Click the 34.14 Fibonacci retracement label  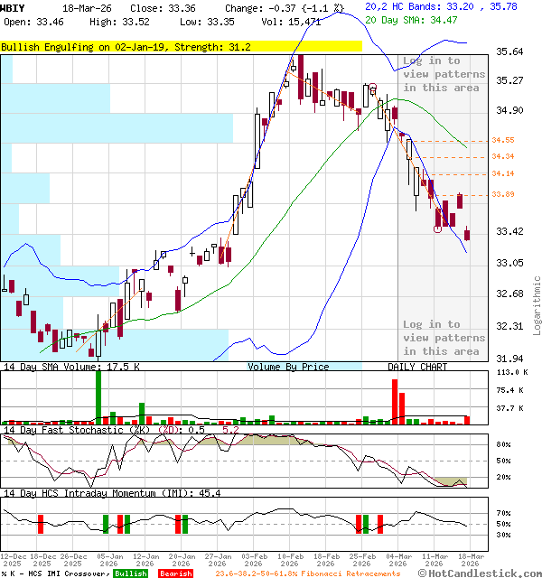[x=503, y=173]
